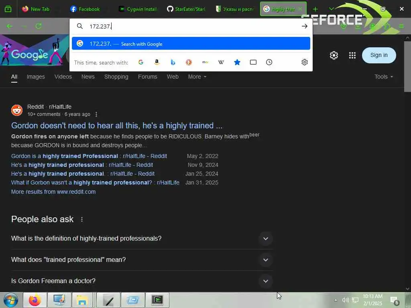The width and height of the screenshot is (411, 308).
Task: Search this time with Google icon
Action: [x=141, y=62]
